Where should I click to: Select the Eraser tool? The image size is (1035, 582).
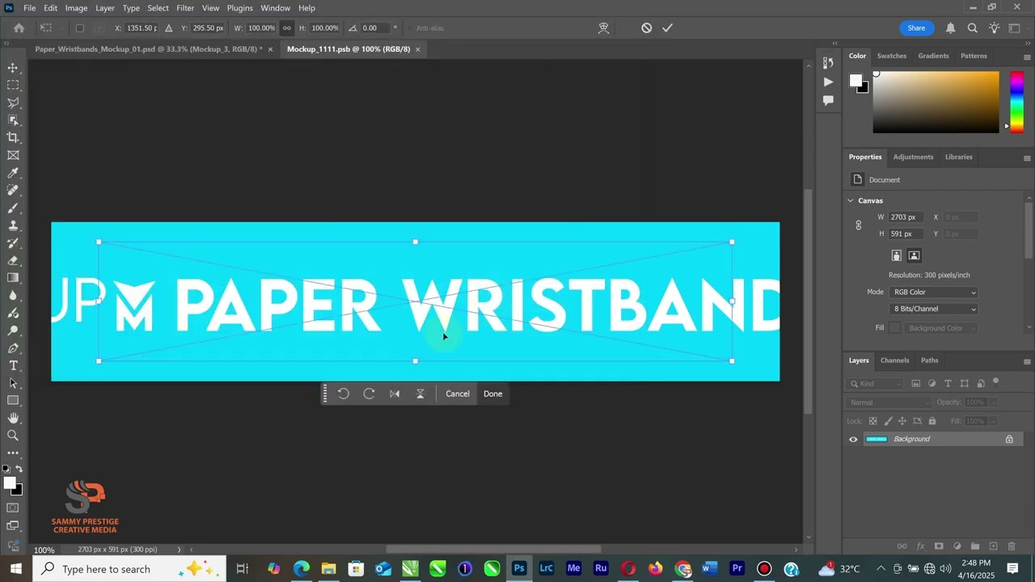(x=13, y=260)
